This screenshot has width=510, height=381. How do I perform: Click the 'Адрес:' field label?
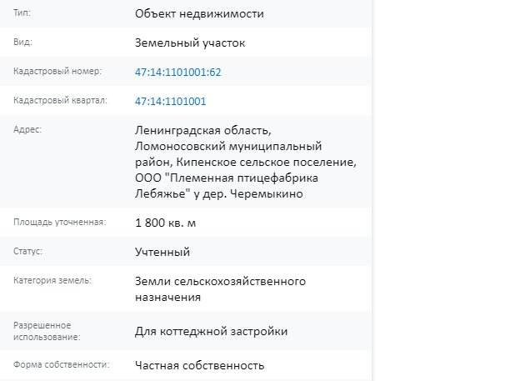tap(27, 129)
